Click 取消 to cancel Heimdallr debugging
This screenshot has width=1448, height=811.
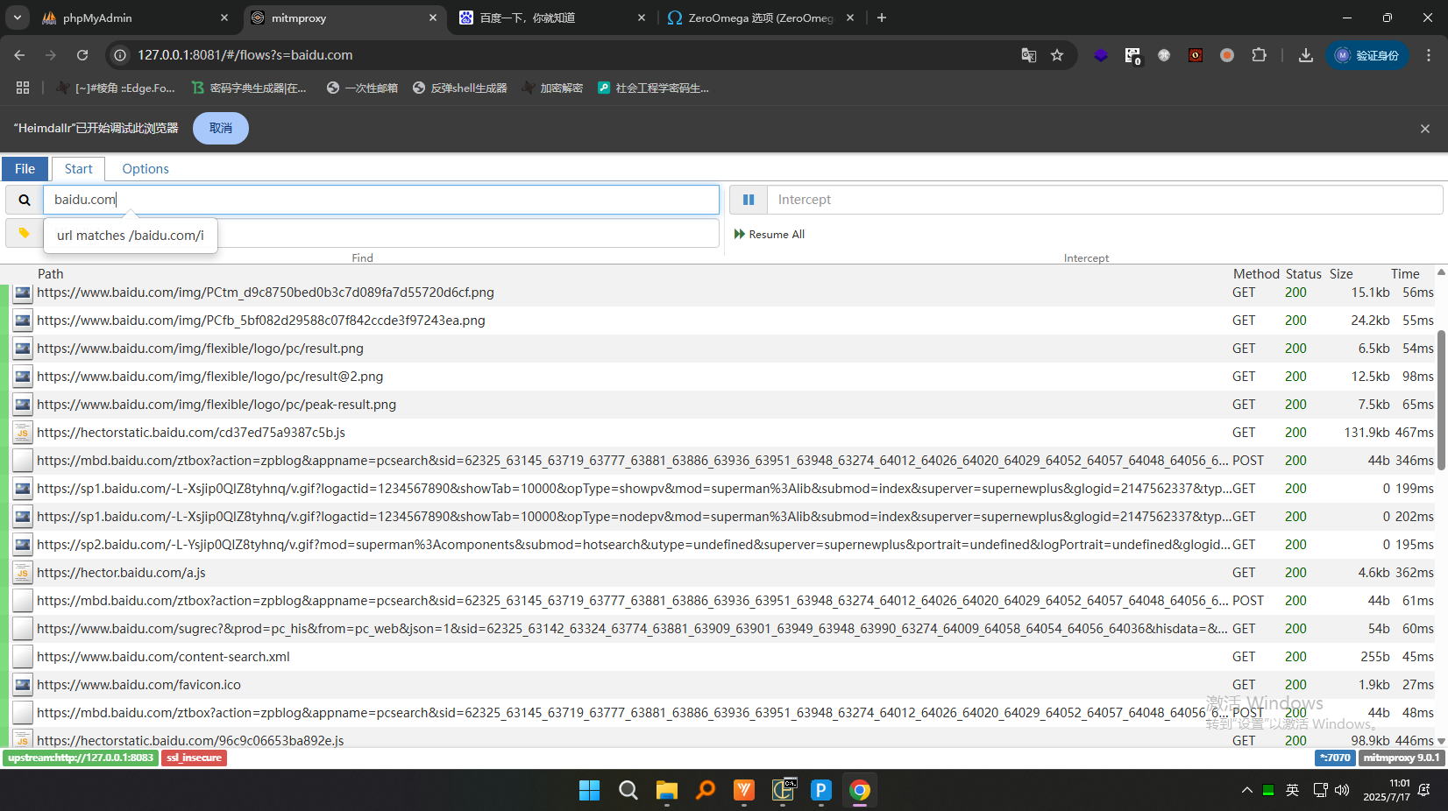[221, 128]
